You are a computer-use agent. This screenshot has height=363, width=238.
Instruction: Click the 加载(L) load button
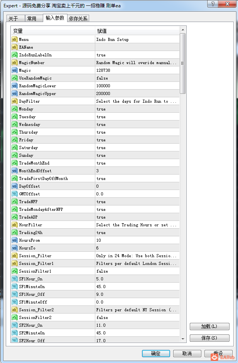pyautogui.click(x=209, y=326)
